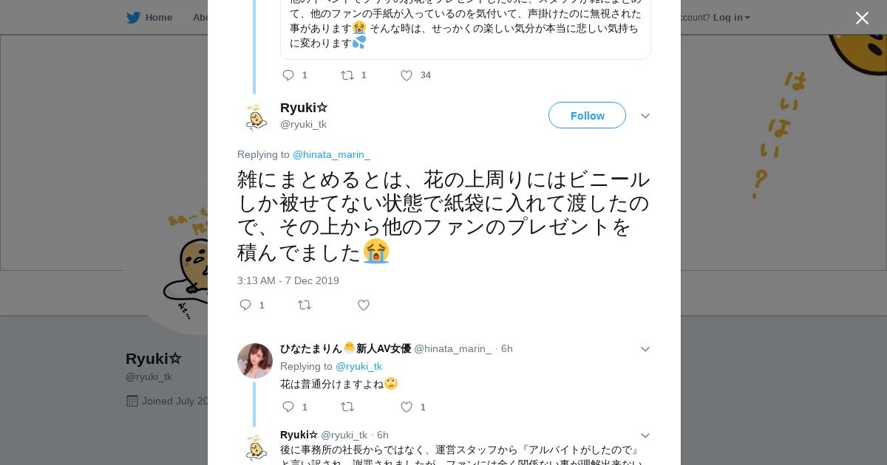Click Ryuki's avatar in the main tweet

[x=255, y=117]
